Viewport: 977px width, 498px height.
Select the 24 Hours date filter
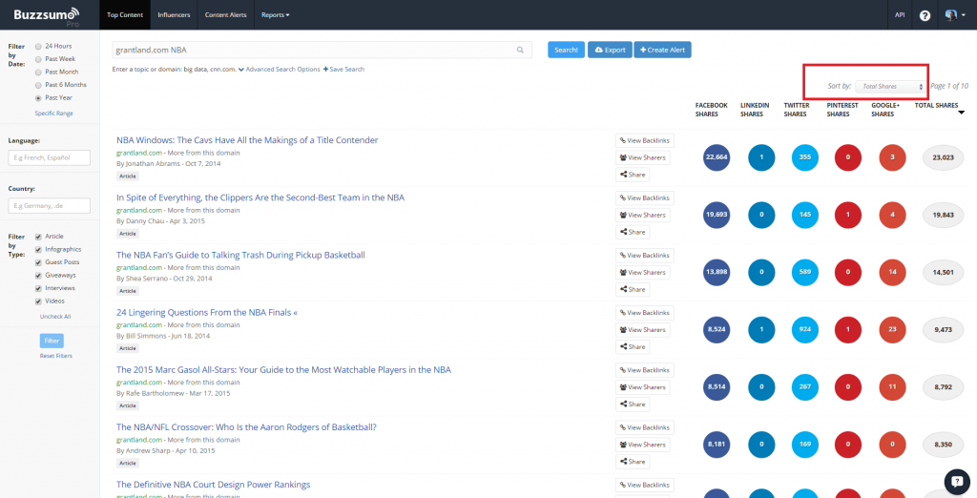click(x=38, y=46)
